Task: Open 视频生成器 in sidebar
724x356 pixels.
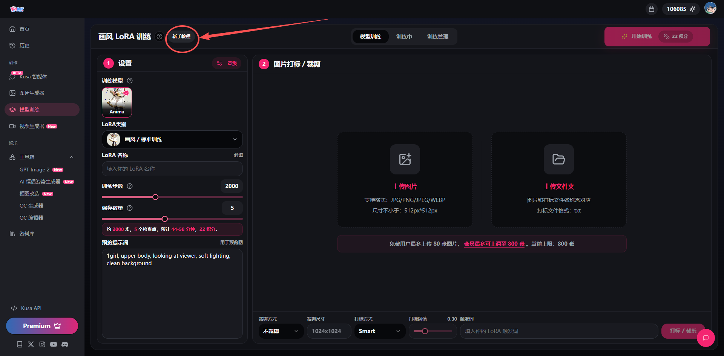Action: click(x=42, y=126)
